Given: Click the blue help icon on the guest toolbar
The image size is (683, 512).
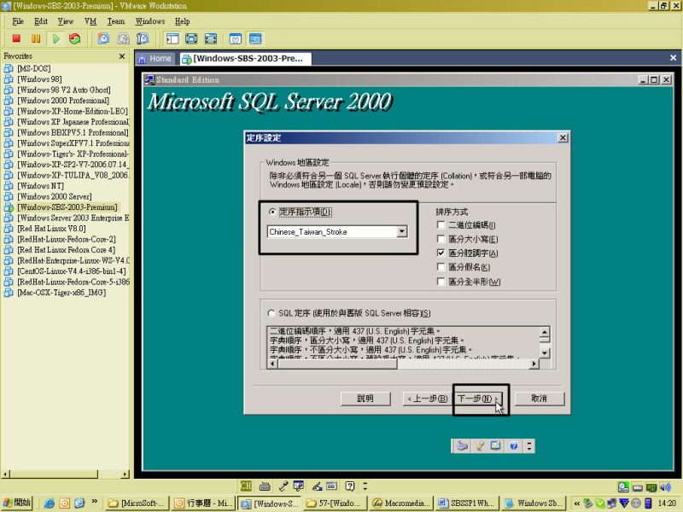Looking at the screenshot, I should pyautogui.click(x=514, y=445).
